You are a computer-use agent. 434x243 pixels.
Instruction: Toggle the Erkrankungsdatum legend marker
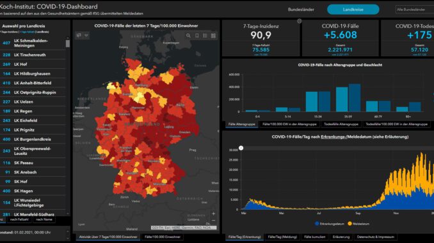pos(317,224)
